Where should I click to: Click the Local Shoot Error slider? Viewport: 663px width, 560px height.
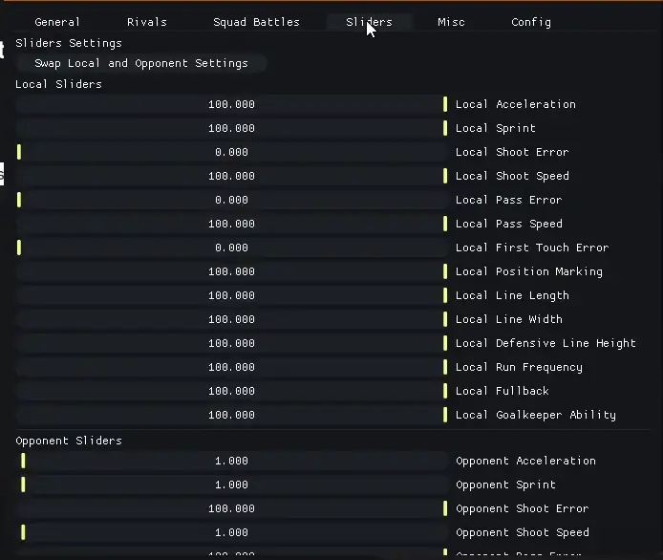pyautogui.click(x=232, y=152)
